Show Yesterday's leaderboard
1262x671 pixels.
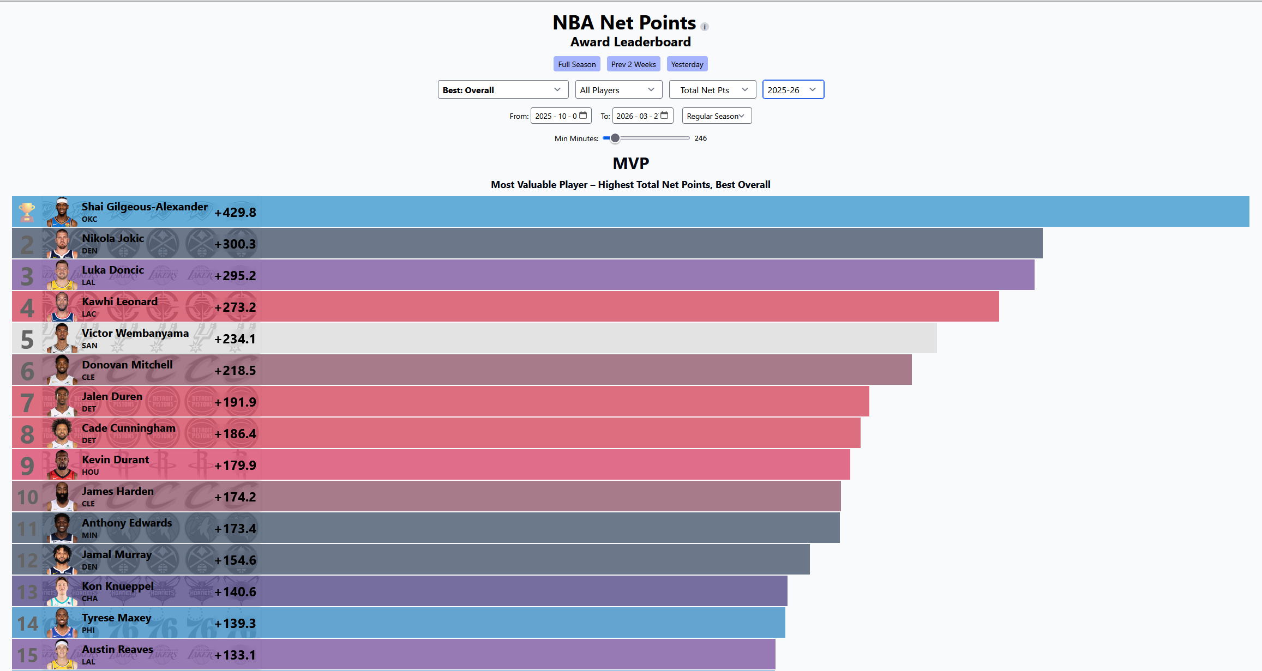(x=687, y=64)
